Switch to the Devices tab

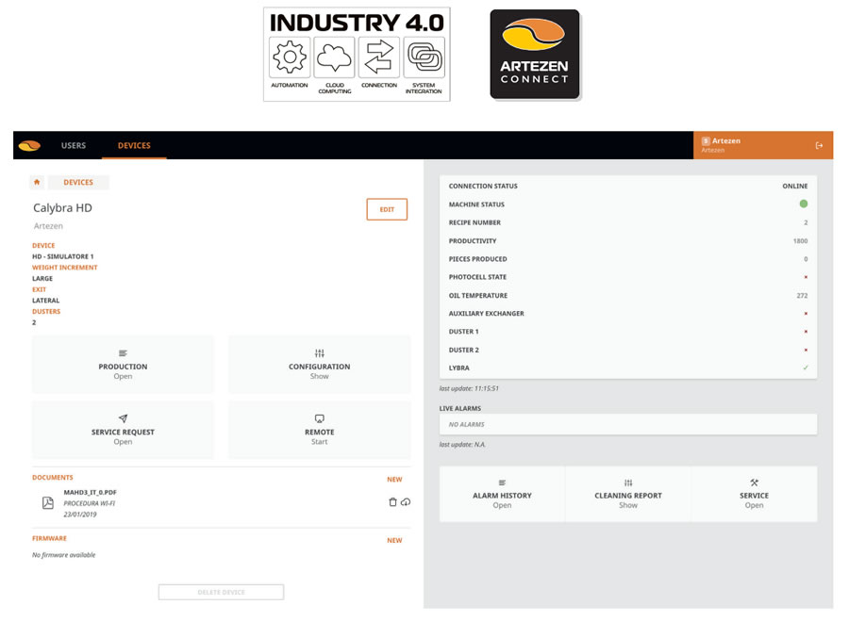coord(134,145)
